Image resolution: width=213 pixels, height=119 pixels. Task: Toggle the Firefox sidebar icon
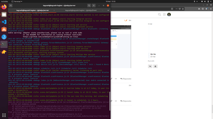pos(203,9)
